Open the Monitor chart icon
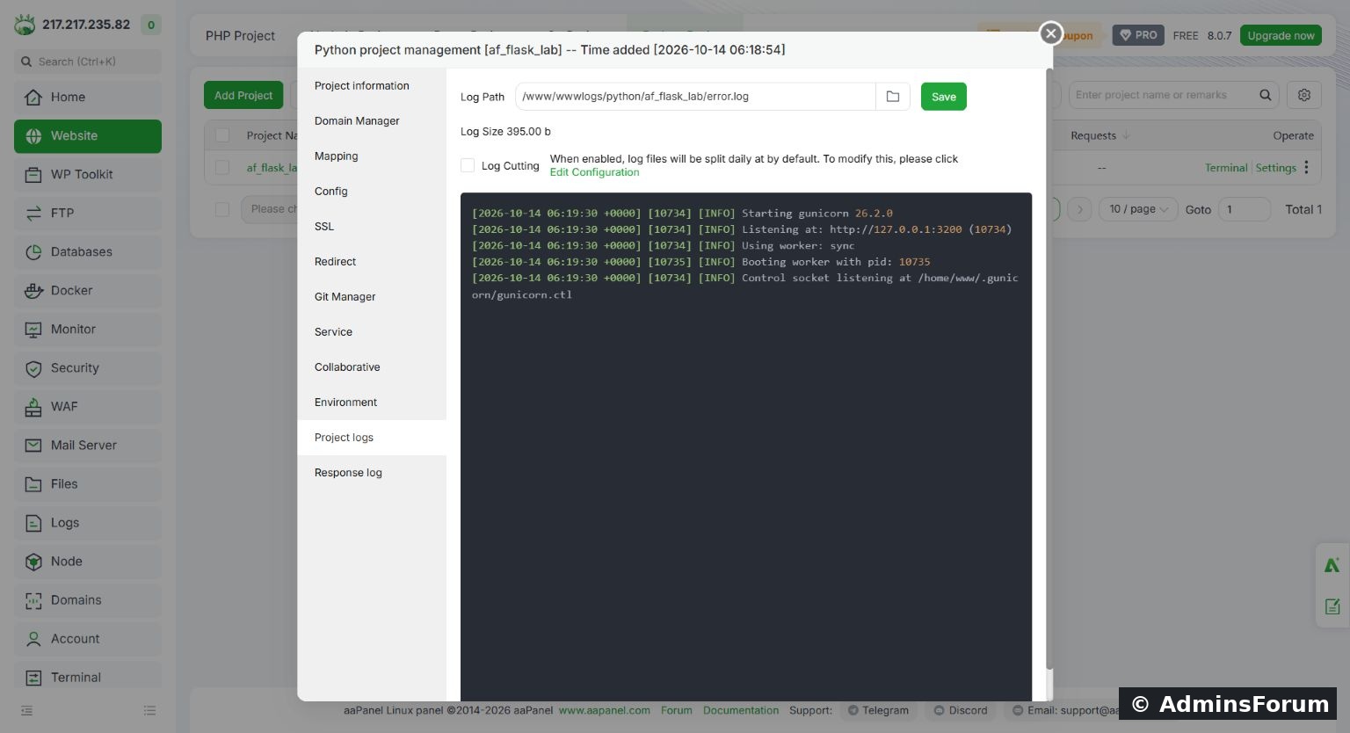Viewport: 1350px width, 733px height. point(33,329)
